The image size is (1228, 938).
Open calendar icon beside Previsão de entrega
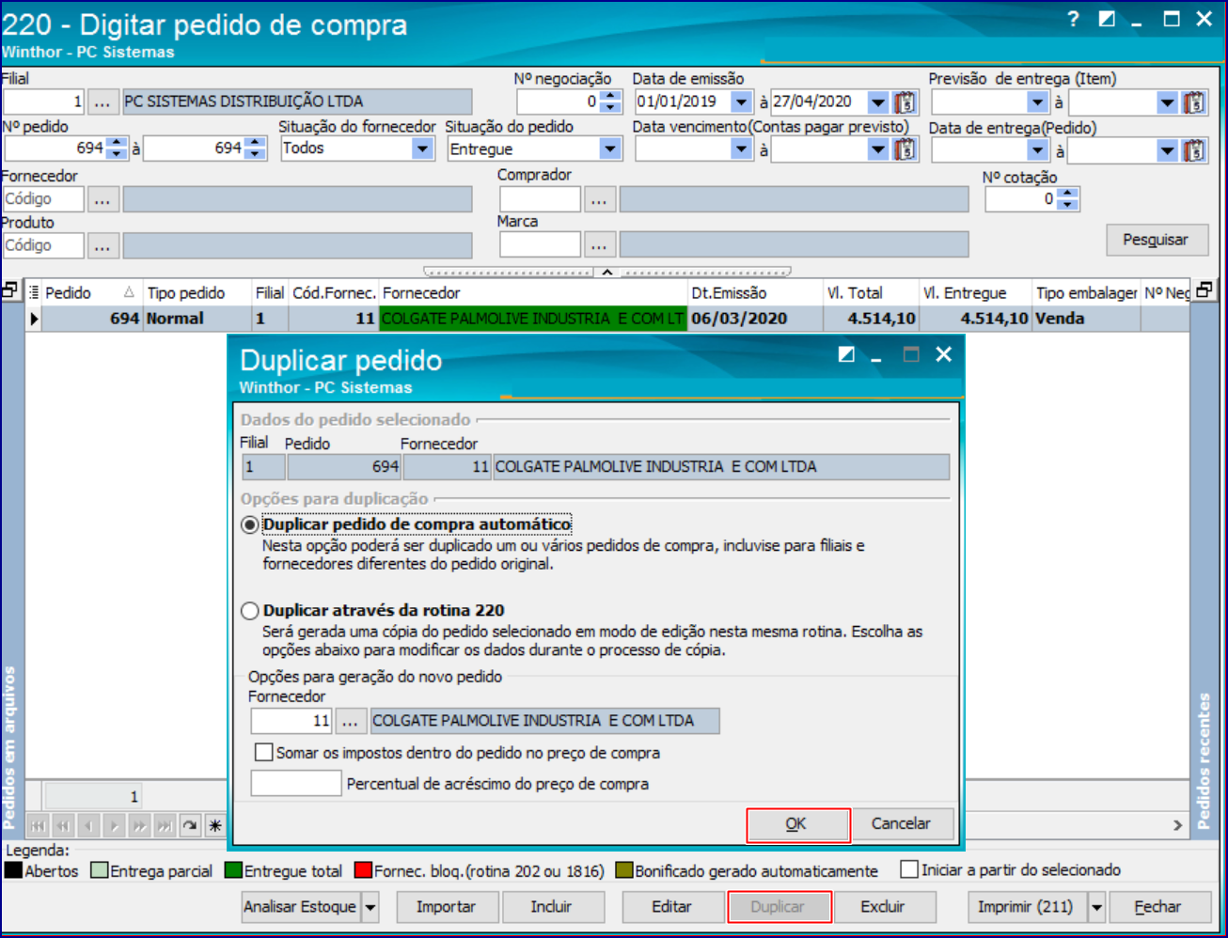(1194, 102)
